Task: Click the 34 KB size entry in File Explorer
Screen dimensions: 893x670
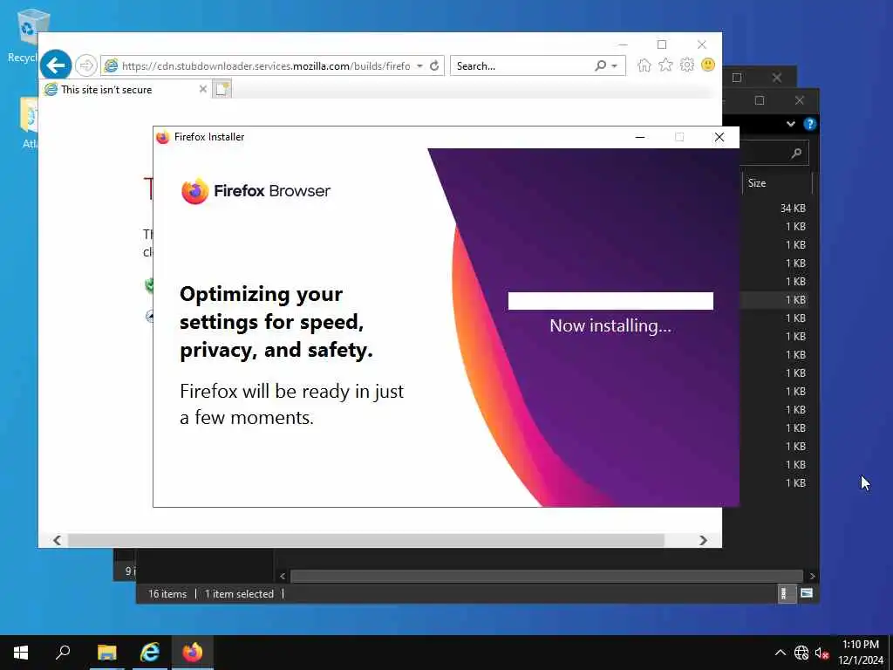Action: point(793,208)
